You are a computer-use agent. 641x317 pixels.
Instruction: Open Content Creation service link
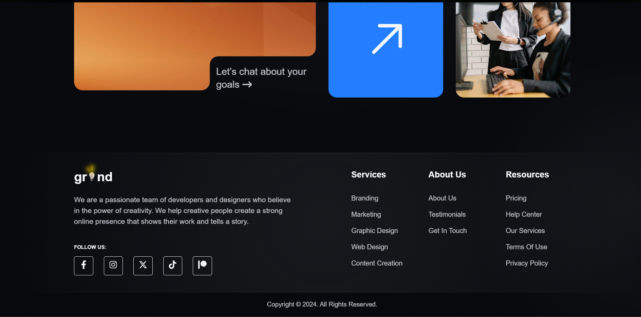click(x=377, y=263)
